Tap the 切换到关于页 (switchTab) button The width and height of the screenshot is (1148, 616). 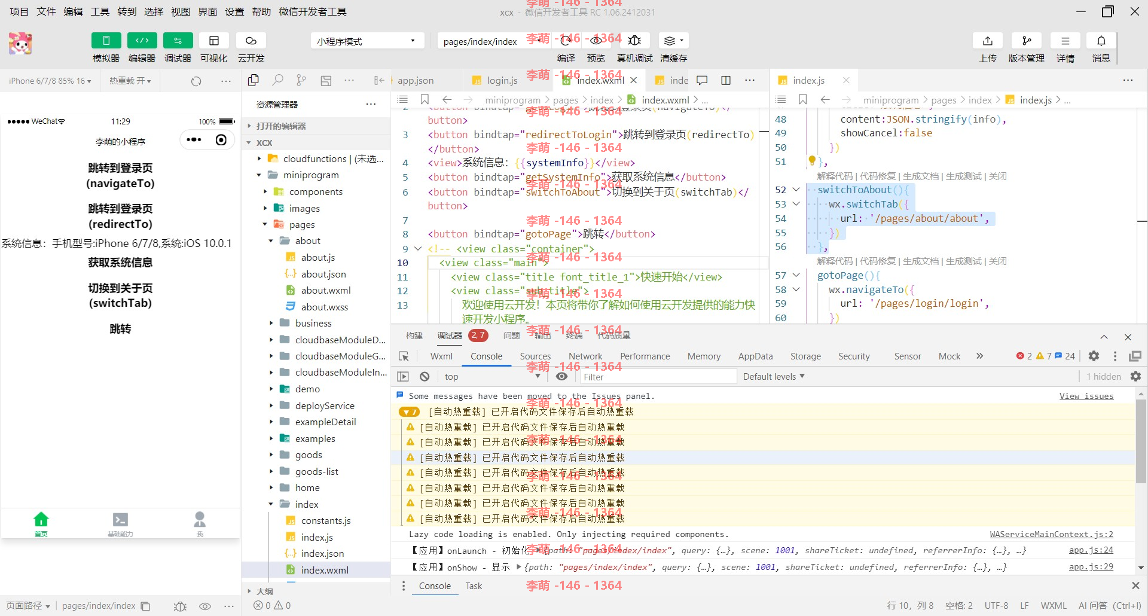[120, 295]
